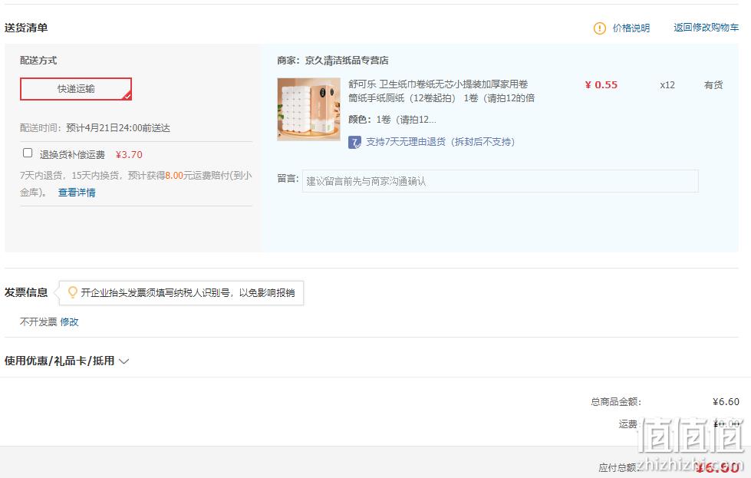Image resolution: width=751 pixels, height=478 pixels.
Task: Click the 7-day return badge icon
Action: 354,142
